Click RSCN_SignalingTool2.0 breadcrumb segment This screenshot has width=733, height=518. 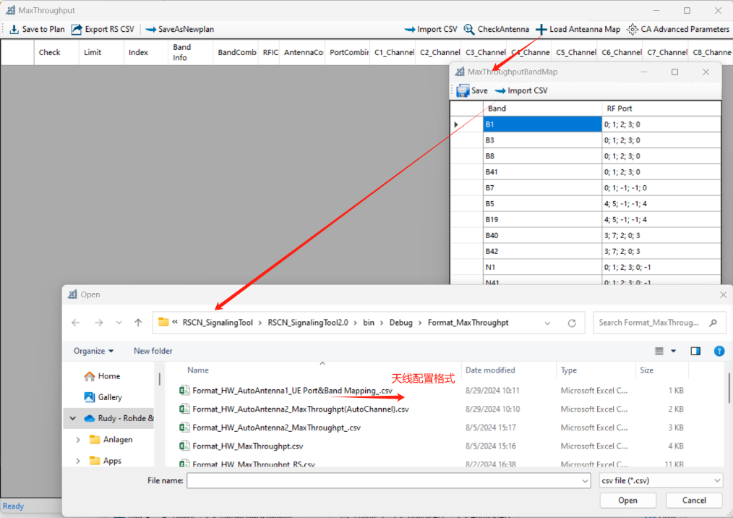click(x=308, y=323)
